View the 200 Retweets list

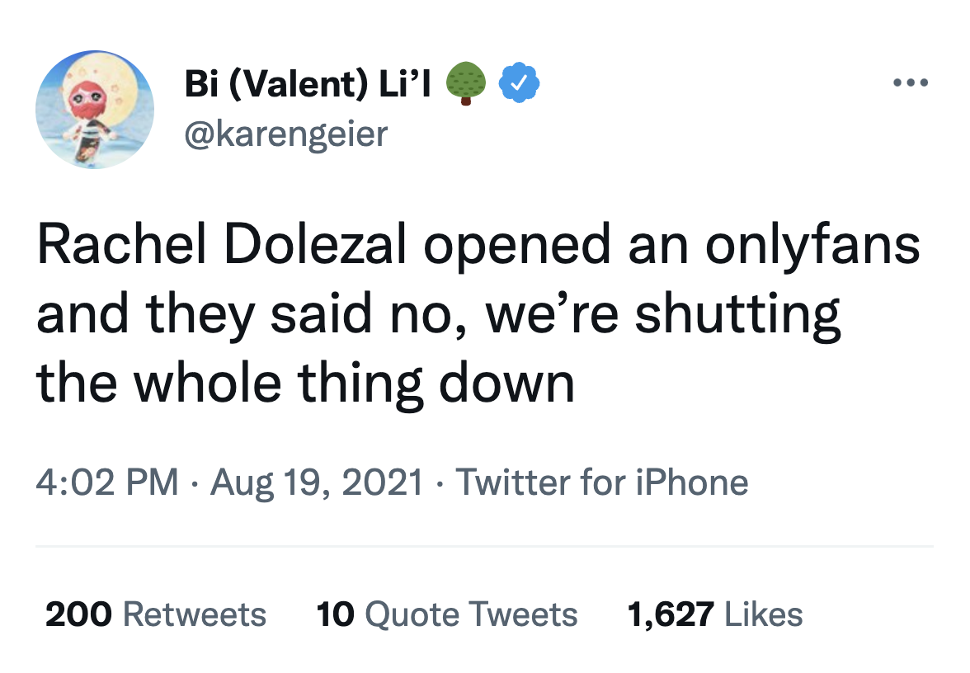[x=156, y=614]
